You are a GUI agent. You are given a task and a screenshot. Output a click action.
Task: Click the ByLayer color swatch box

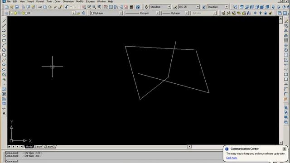click(92, 13)
